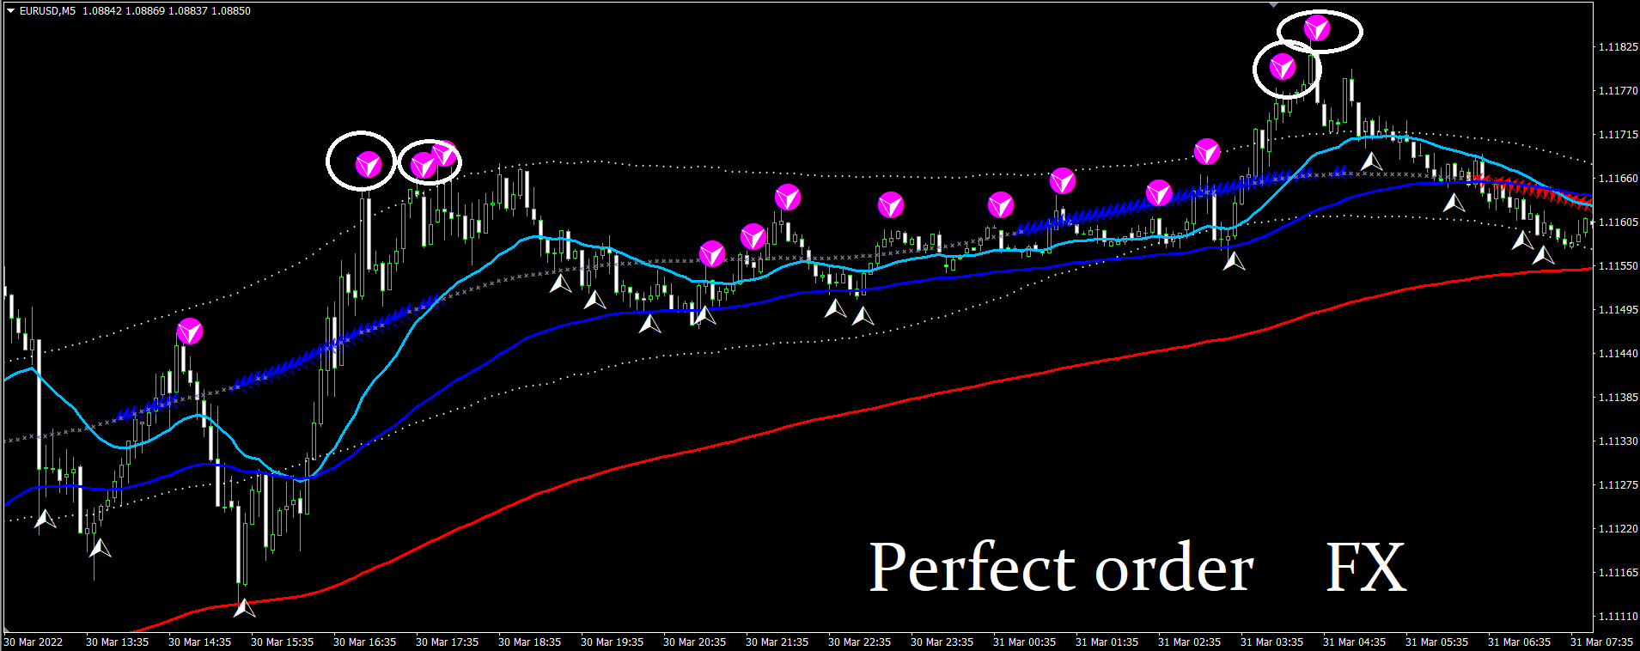Click the white buy arrow above 04:35 under the cyan line

pyautogui.click(x=1372, y=161)
